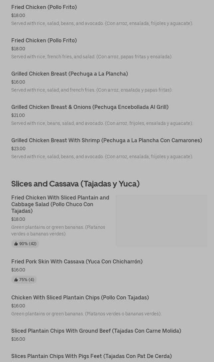Open Grilled Chicken Breast & Onions item
The height and width of the screenshot is (362, 214).
[90, 107]
